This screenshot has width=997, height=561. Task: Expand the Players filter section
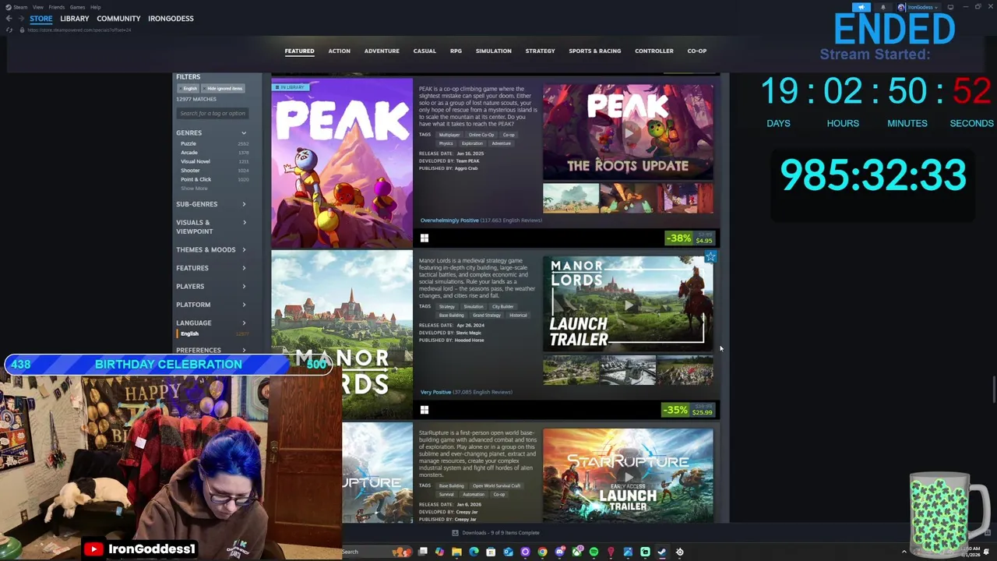(x=211, y=286)
